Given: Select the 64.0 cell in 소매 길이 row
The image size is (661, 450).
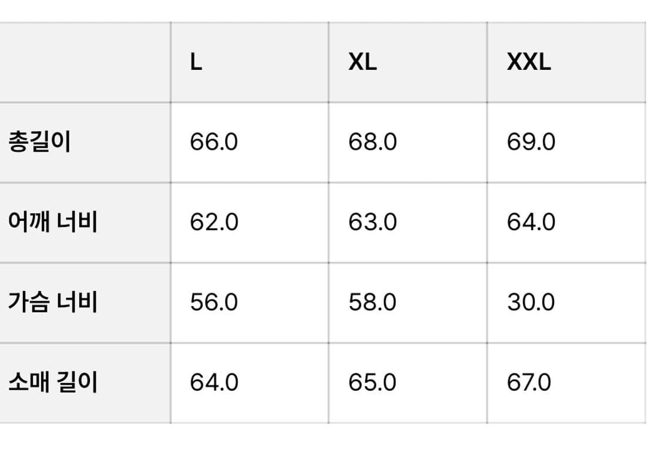Looking at the screenshot, I should [x=214, y=382].
